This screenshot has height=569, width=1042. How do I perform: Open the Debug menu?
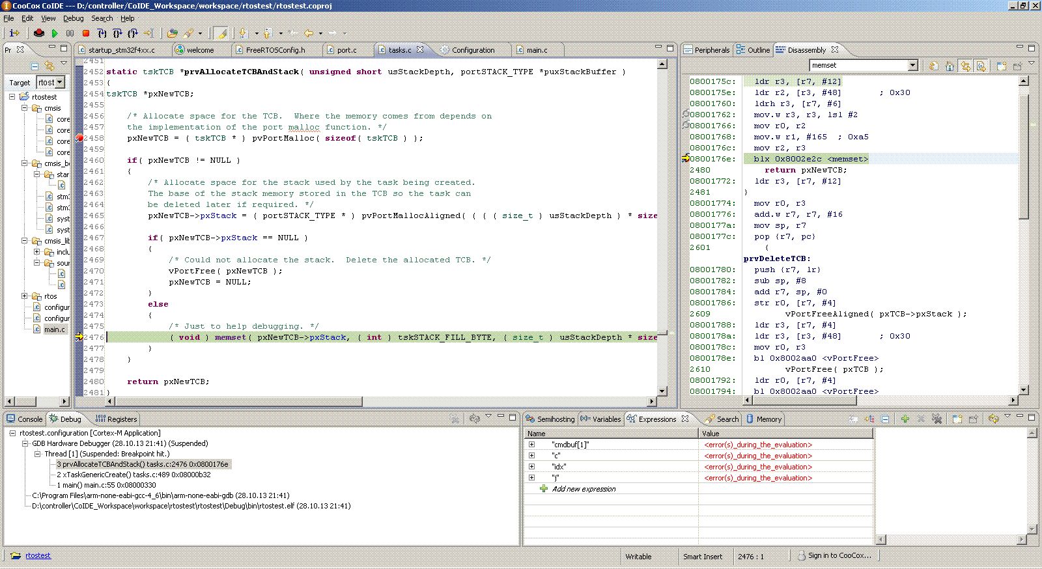coord(73,18)
